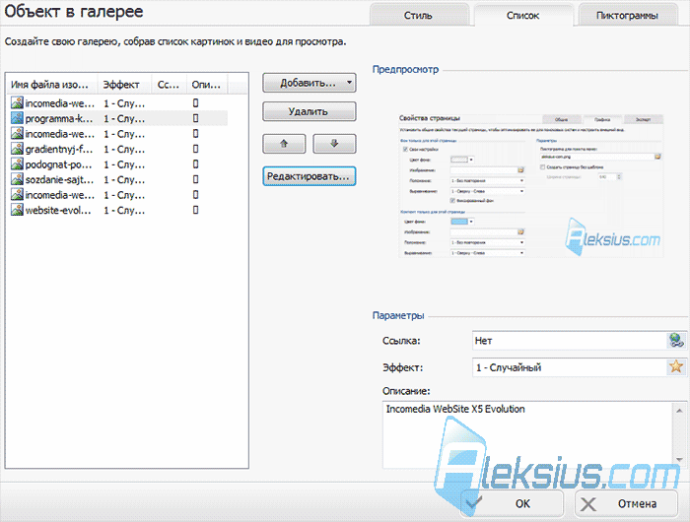Click the Удалить button
Viewport: 690px width, 522px height.
(309, 111)
